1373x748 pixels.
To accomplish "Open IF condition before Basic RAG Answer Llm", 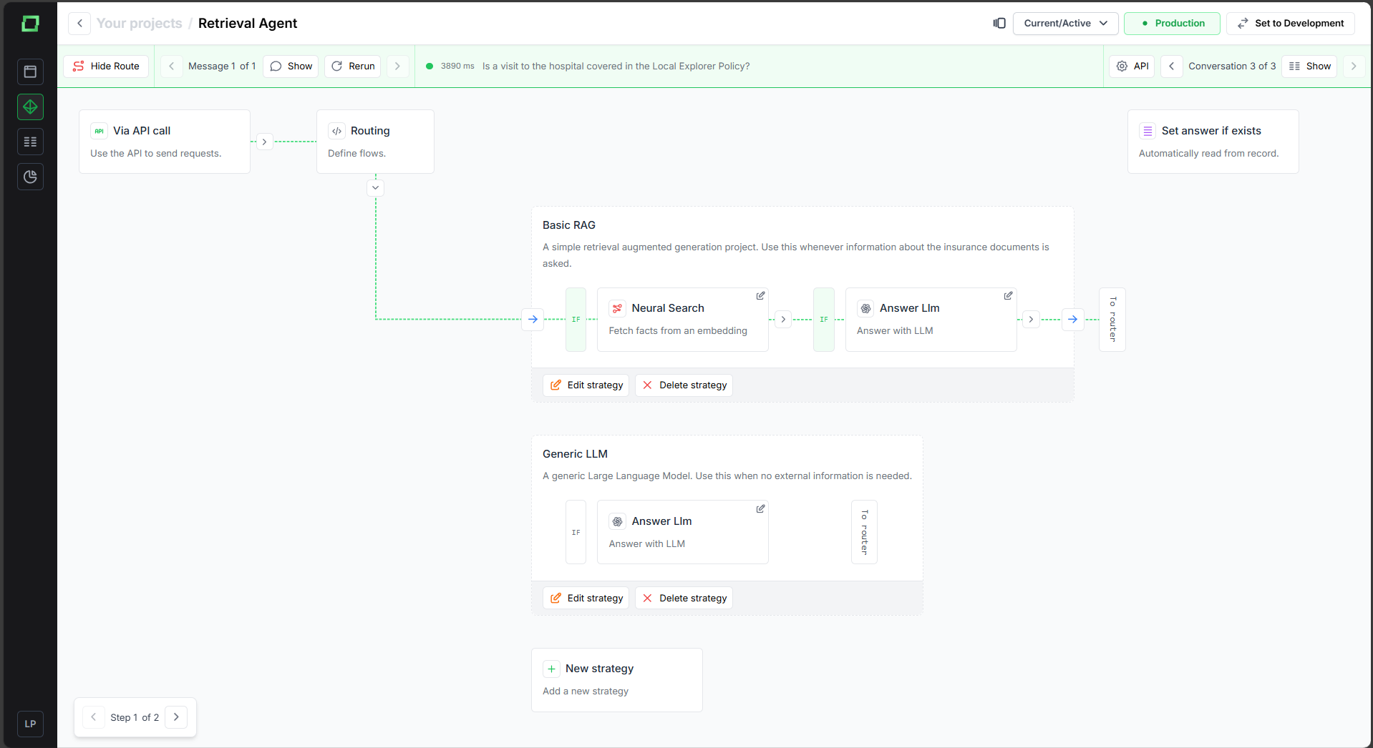I will tap(824, 320).
